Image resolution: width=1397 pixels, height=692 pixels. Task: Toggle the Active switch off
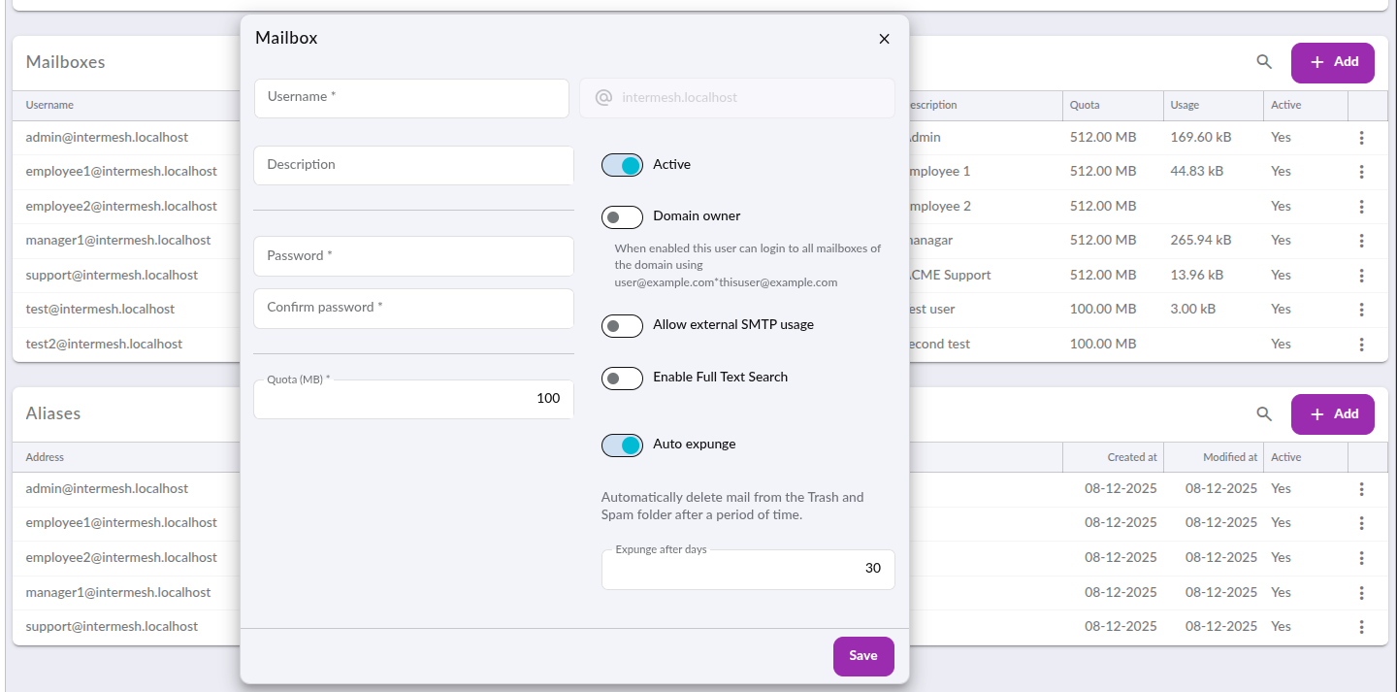pos(622,165)
